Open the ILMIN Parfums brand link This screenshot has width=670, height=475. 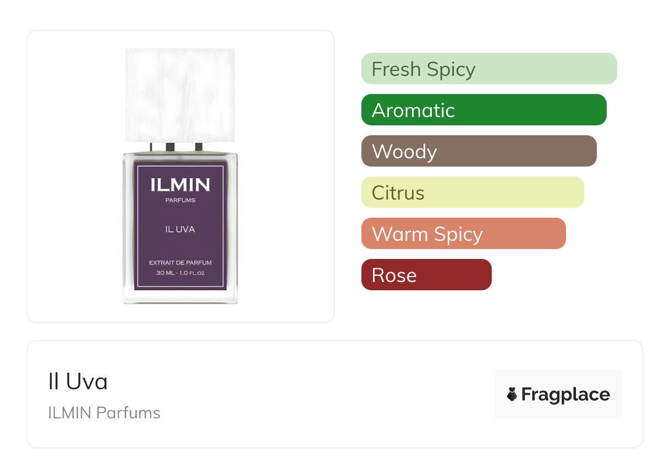(104, 413)
